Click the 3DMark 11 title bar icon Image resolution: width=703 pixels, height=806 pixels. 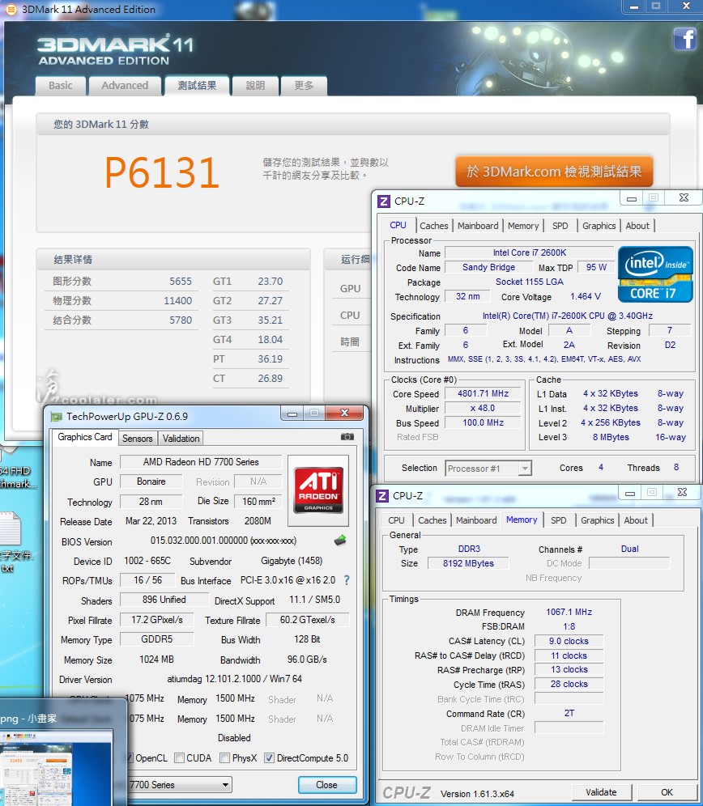(x=11, y=9)
